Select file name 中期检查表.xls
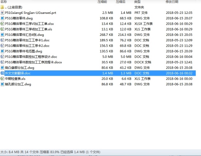The height and width of the screenshot is (156, 201). (x=15, y=79)
